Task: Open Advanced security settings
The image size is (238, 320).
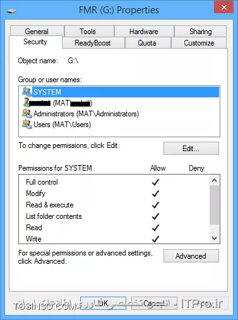Action: click(191, 256)
